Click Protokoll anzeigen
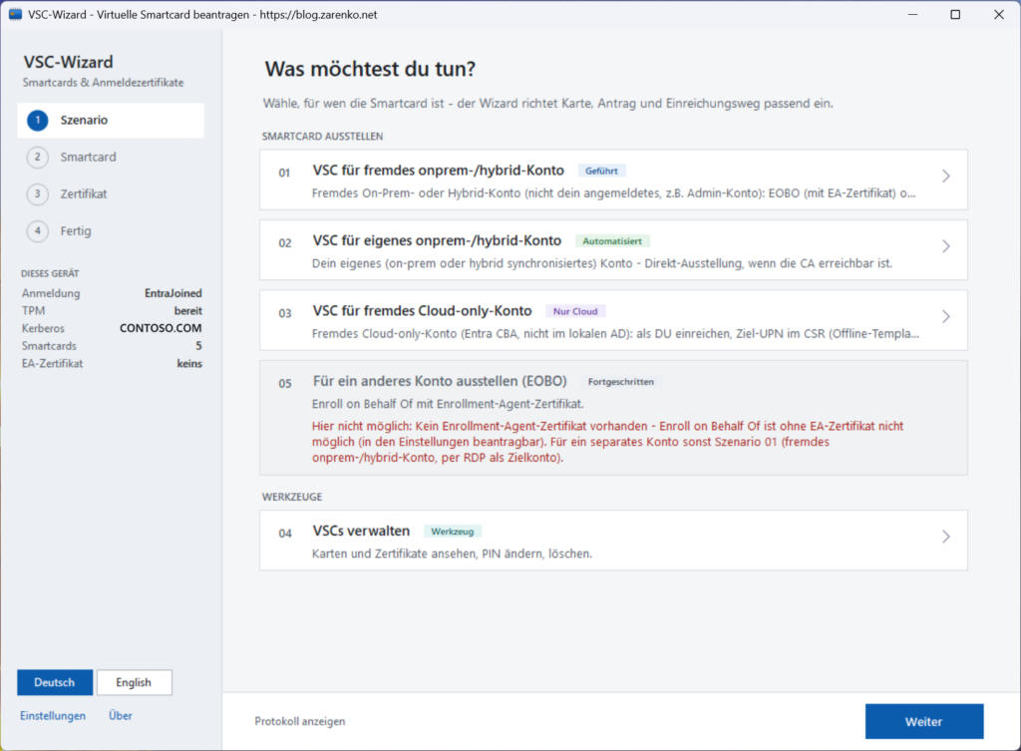1021x751 pixels. click(300, 722)
